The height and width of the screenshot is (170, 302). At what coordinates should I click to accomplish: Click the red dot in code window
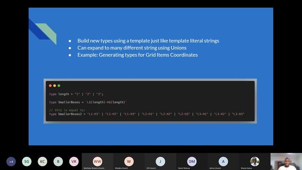tap(50, 85)
